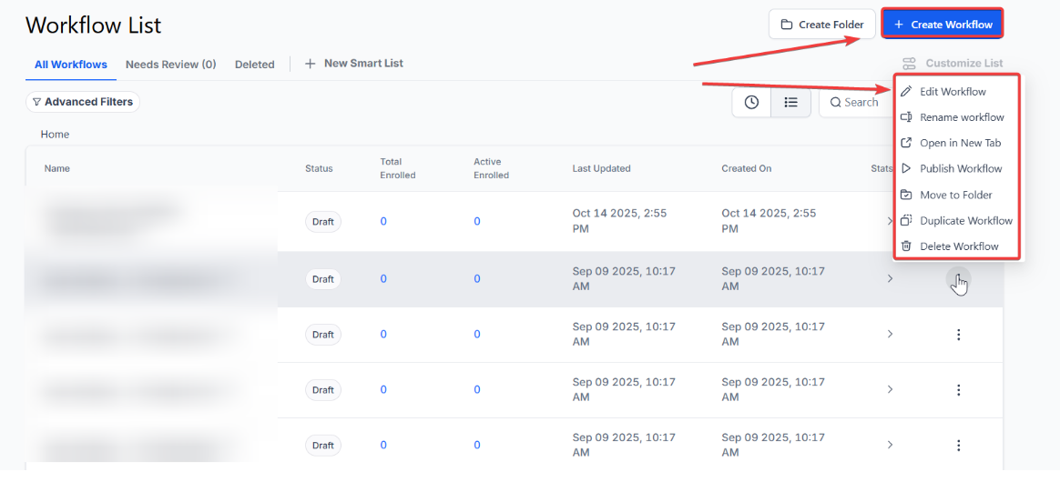The height and width of the screenshot is (482, 1060).
Task: Choose Publish Workflow from the menu
Action: pyautogui.click(x=960, y=168)
